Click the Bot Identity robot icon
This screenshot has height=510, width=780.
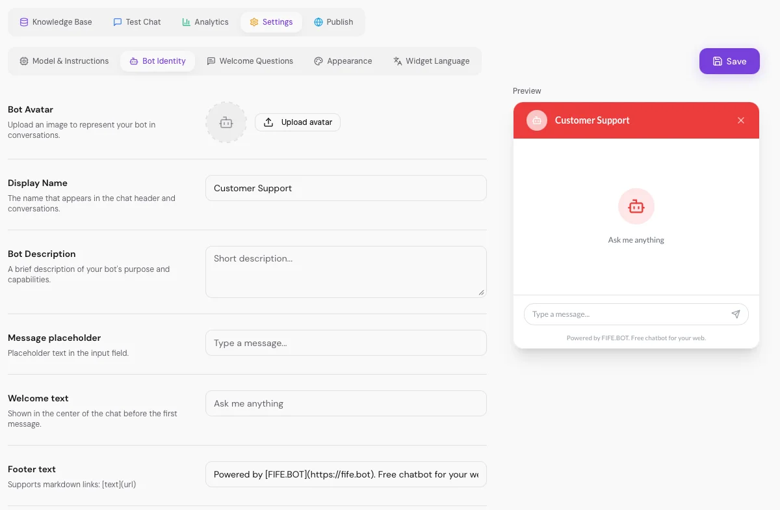(x=134, y=61)
